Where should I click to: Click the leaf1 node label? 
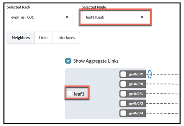[x=80, y=94]
